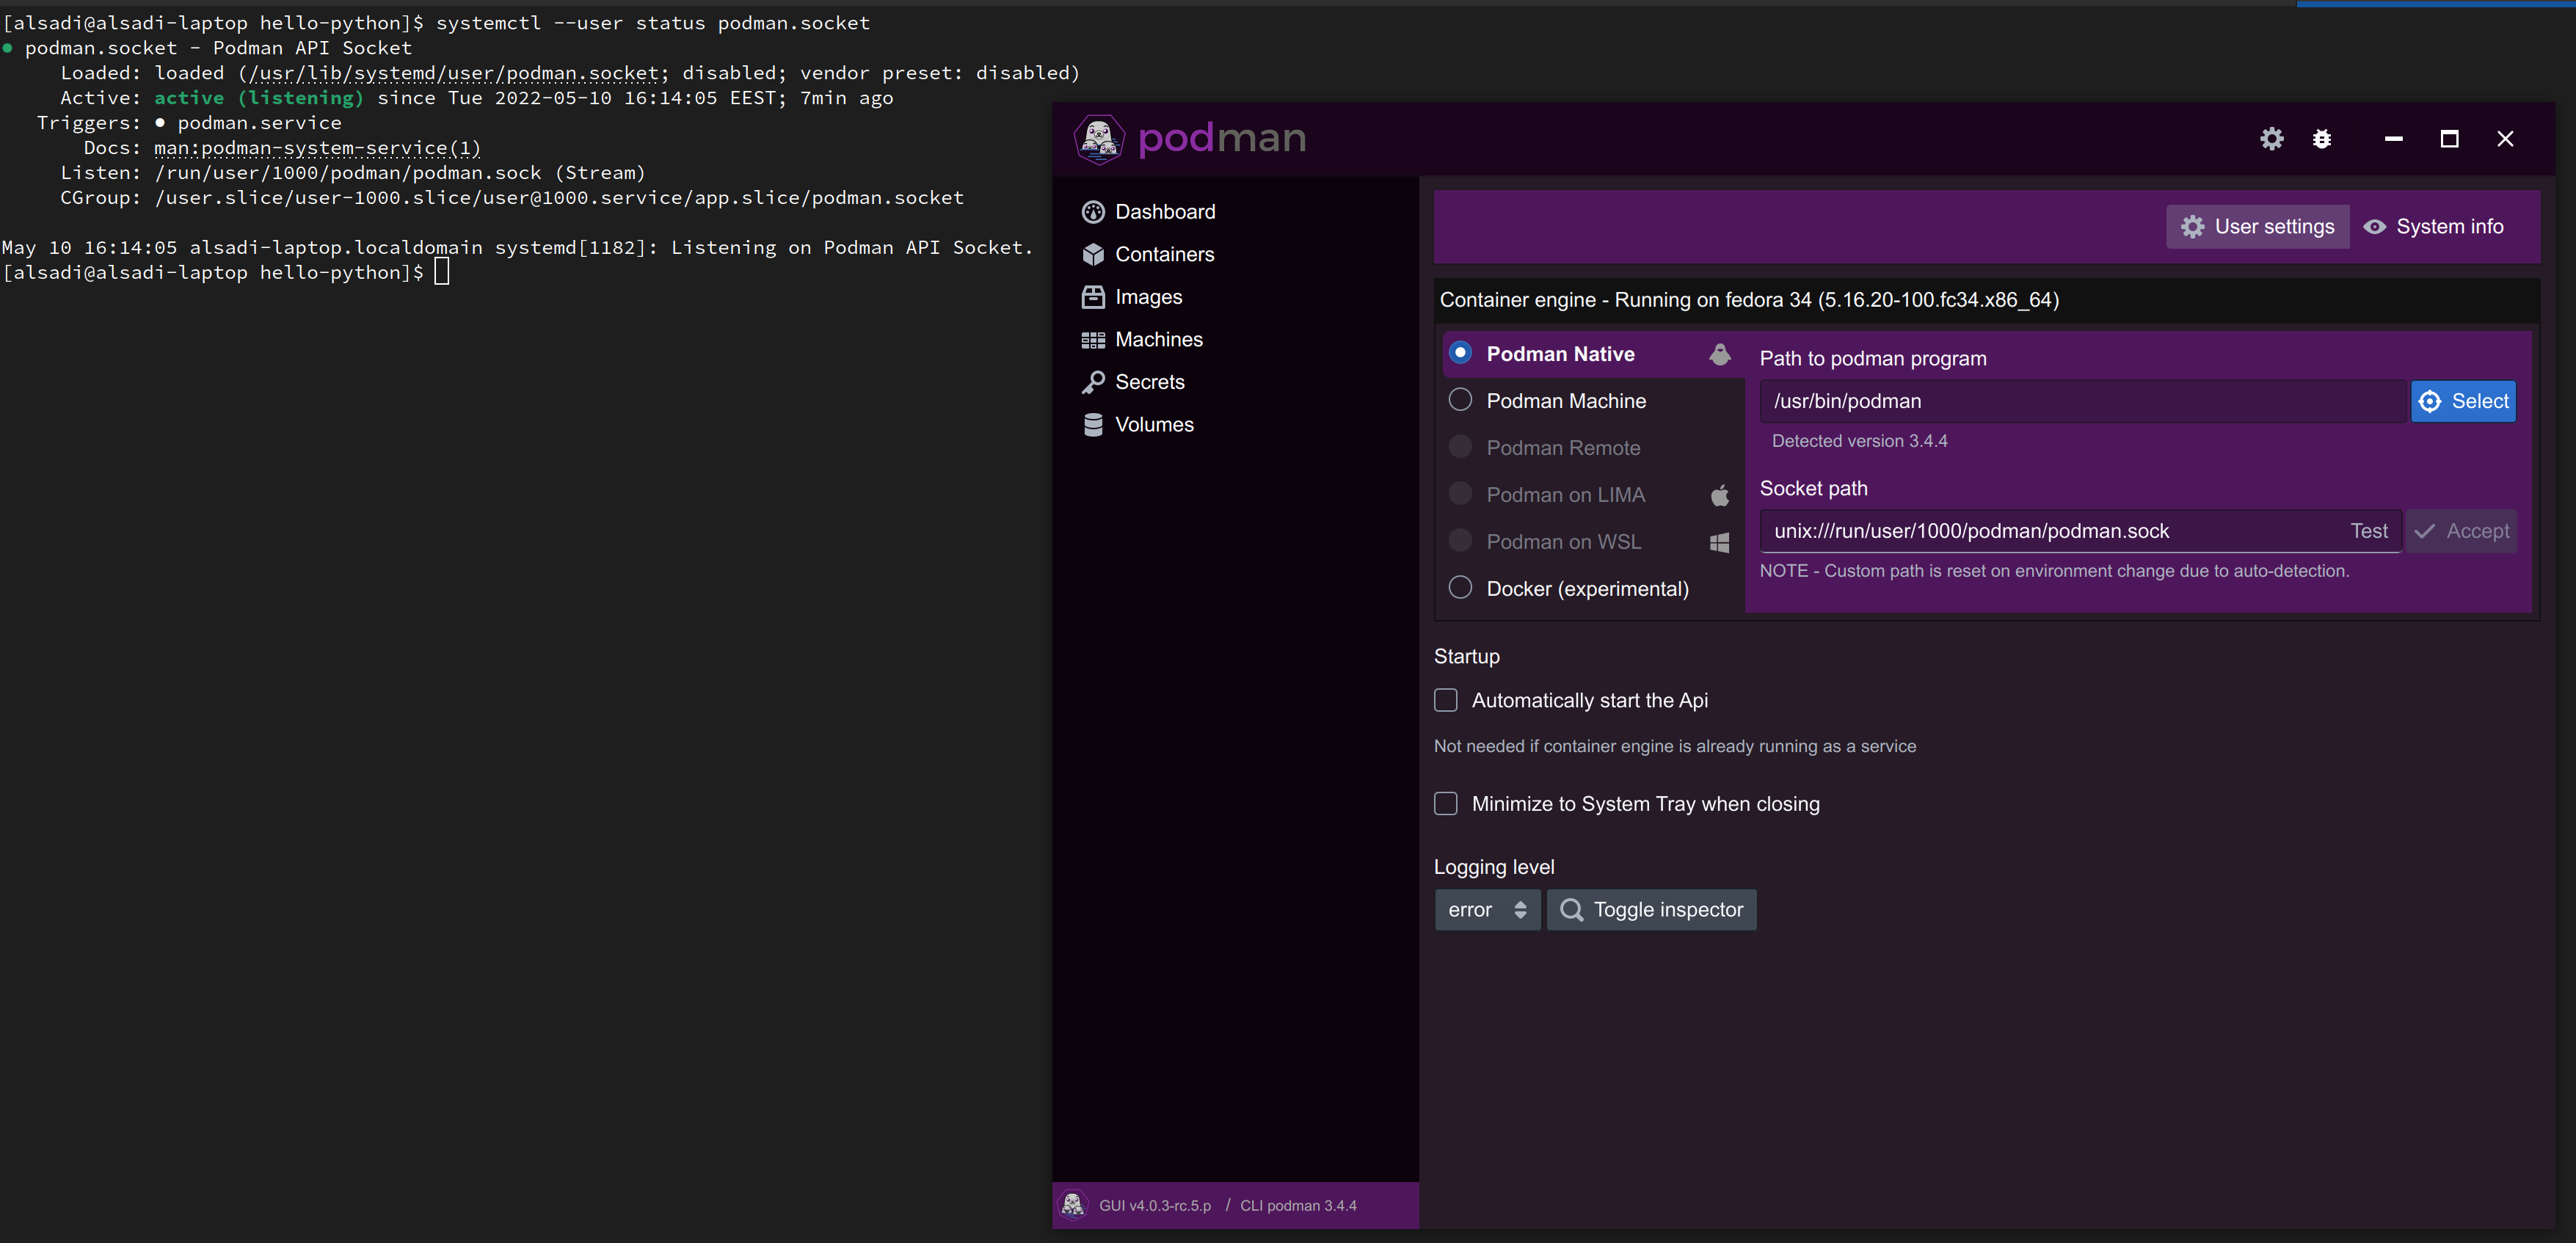Click the magnifier icon on Toggle inspector
Image resolution: width=2576 pixels, height=1243 pixels.
click(x=1571, y=909)
